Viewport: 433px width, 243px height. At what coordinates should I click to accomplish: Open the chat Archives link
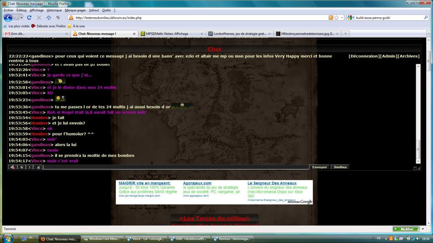[409, 56]
